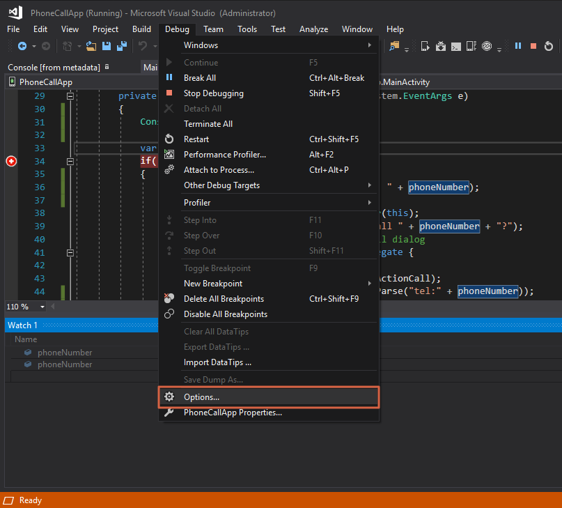Expand the Profiler submenu
Viewport: 562px width, 508px height.
[x=269, y=203]
